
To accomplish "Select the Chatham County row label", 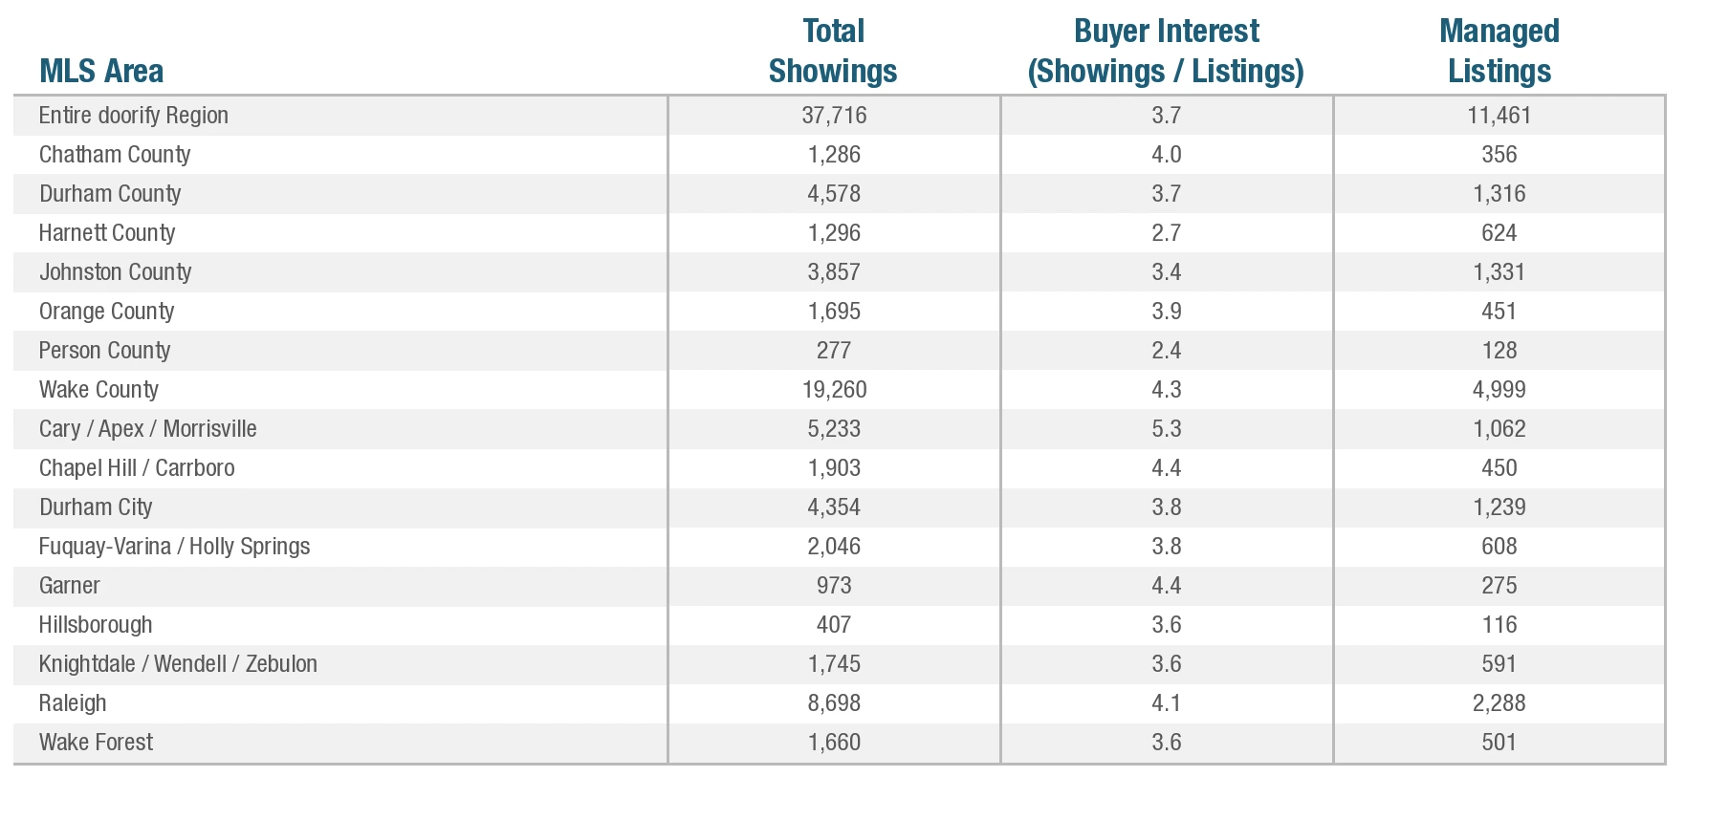I will coord(115,155).
